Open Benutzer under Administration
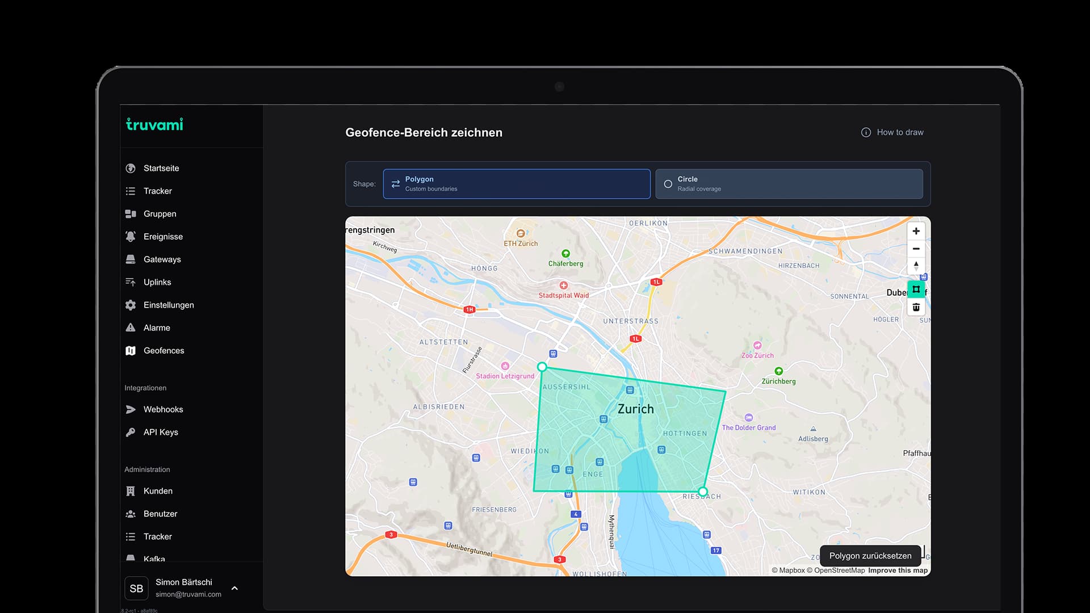The height and width of the screenshot is (613, 1090). [160, 514]
